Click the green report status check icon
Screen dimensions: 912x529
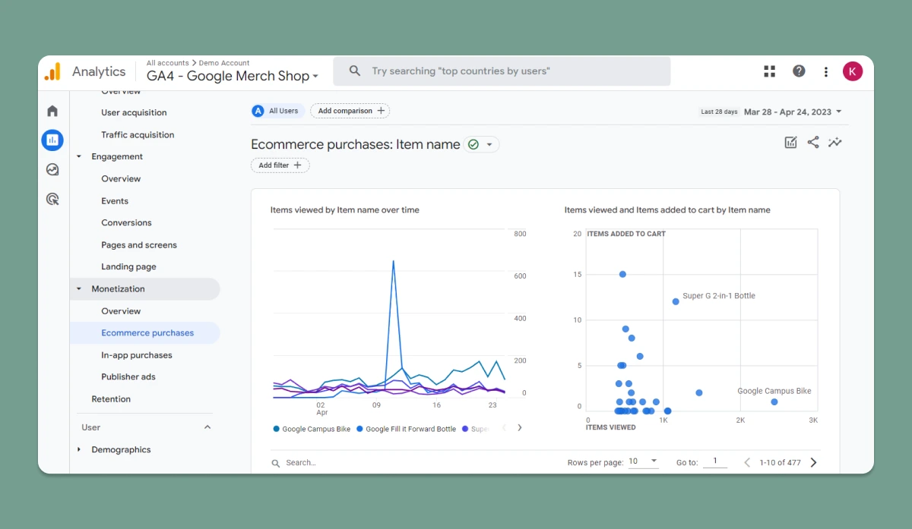(473, 144)
